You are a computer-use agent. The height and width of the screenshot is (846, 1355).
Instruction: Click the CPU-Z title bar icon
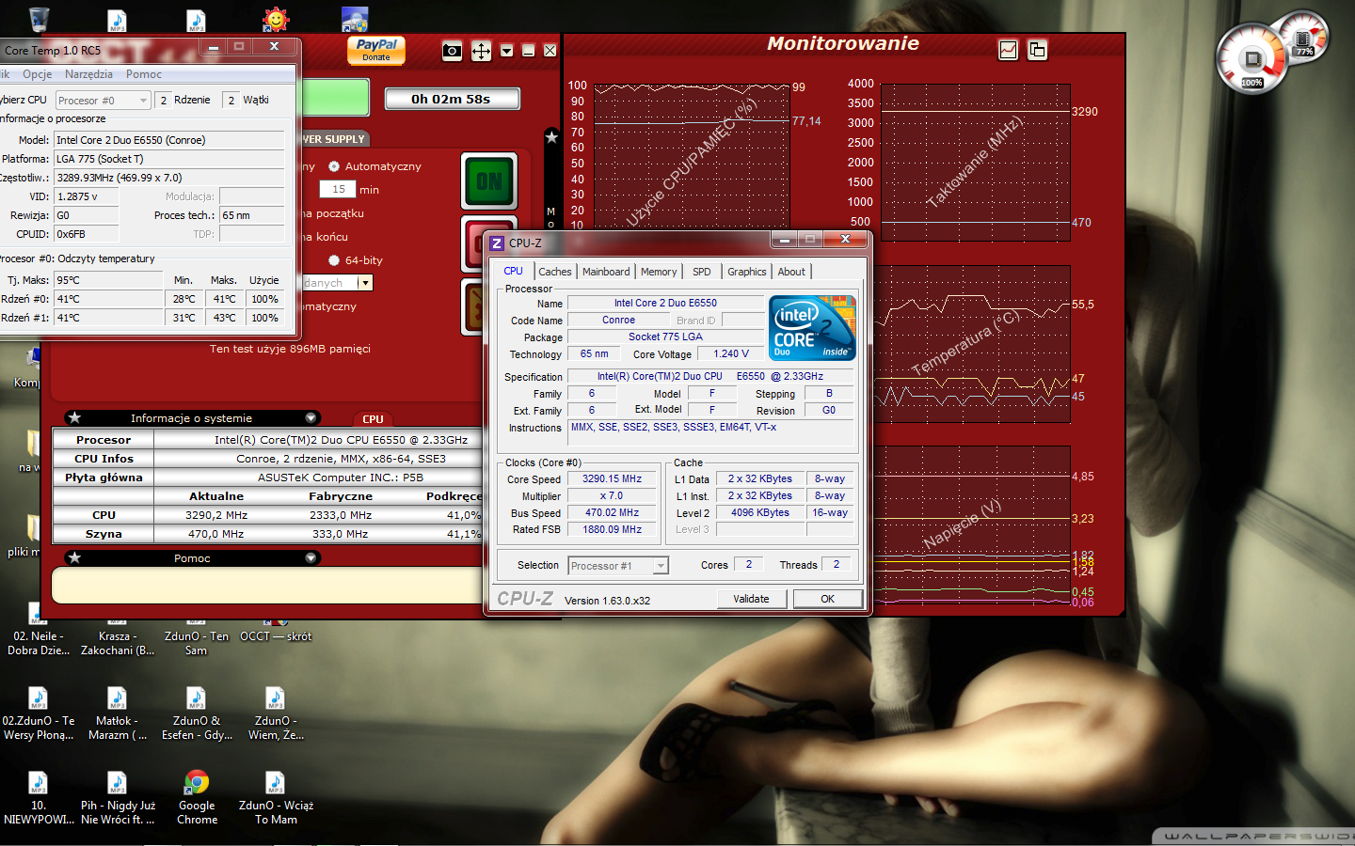(497, 243)
